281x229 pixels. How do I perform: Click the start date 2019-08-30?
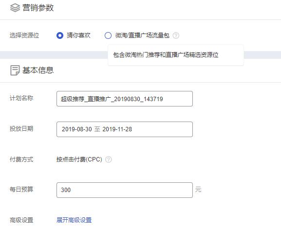77,129
